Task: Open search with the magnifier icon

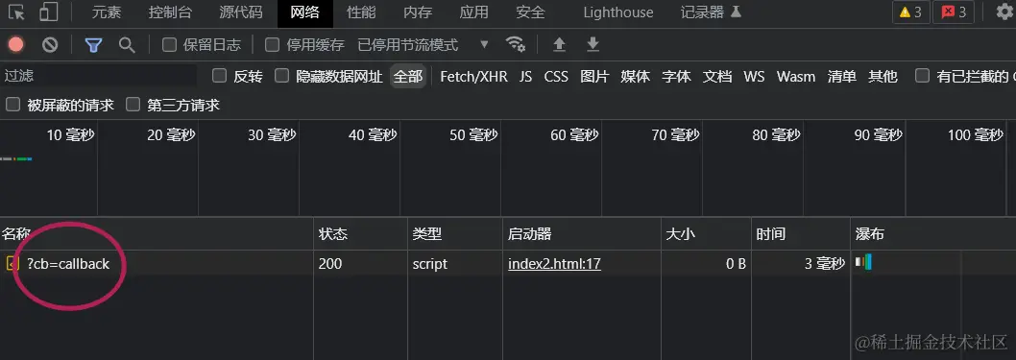Action: pos(127,45)
